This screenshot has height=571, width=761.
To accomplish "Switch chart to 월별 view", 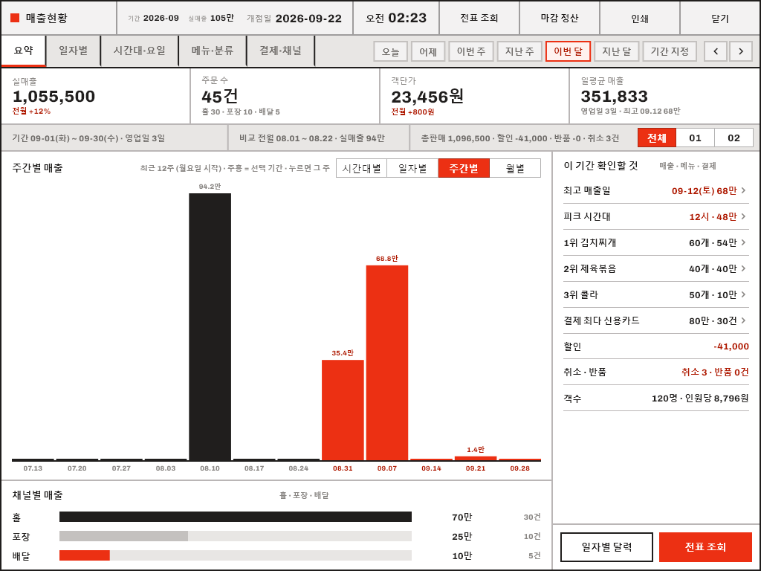I will click(x=515, y=169).
